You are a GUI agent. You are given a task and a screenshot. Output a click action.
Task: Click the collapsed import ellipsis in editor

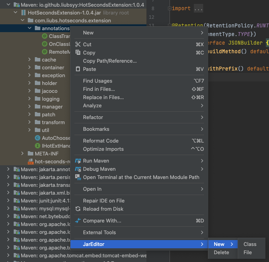pyautogui.click(x=199, y=8)
